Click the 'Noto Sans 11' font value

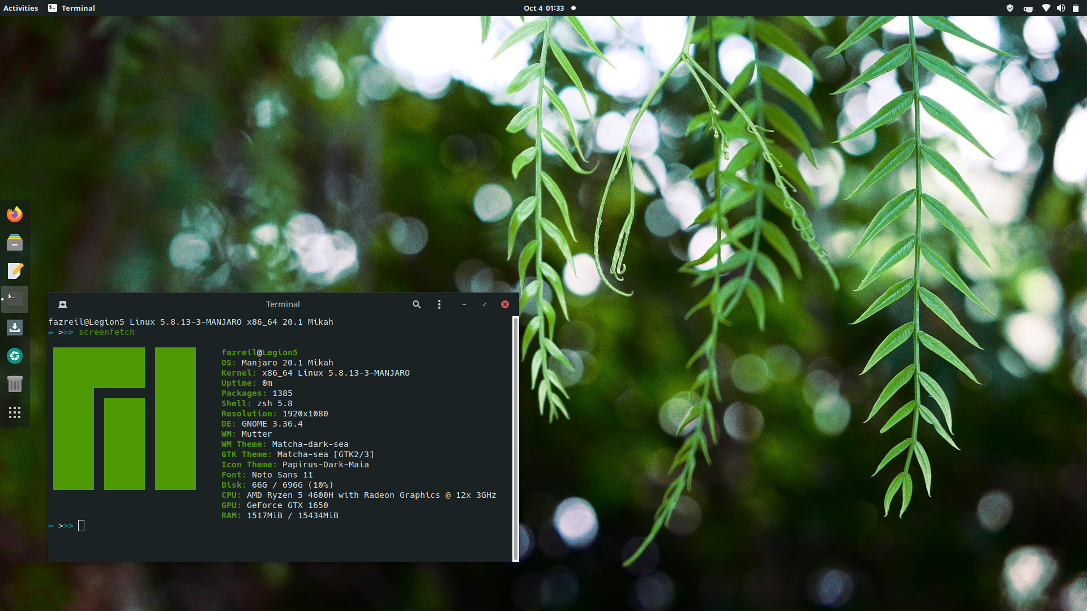(282, 475)
